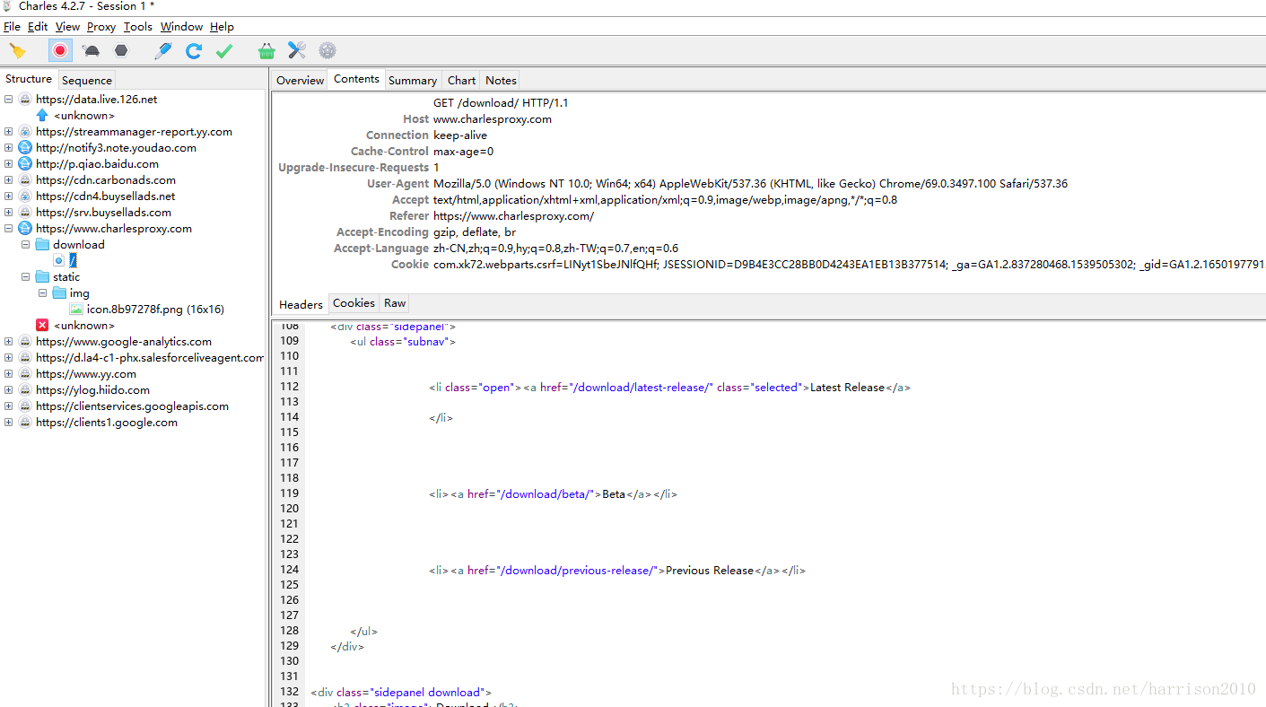This screenshot has width=1266, height=707.
Task: Click lock icon of cdn.carbonads.com
Action: click(25, 180)
